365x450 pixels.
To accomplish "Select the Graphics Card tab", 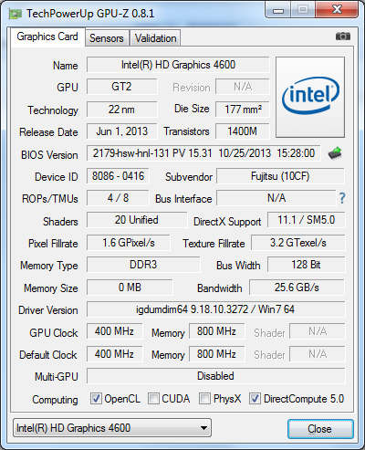I will pos(47,37).
